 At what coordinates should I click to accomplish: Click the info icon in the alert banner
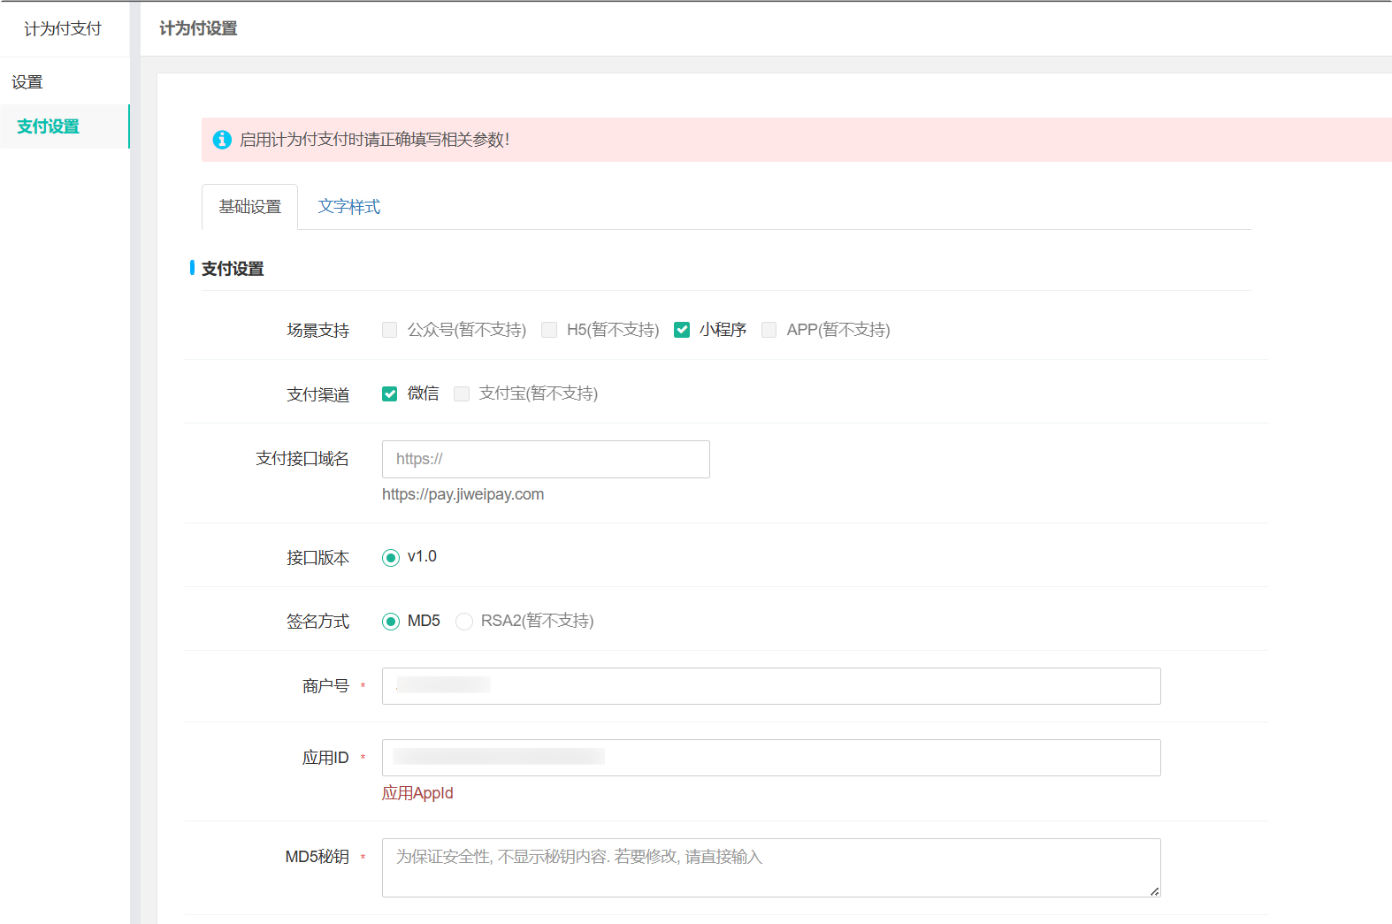(x=222, y=140)
